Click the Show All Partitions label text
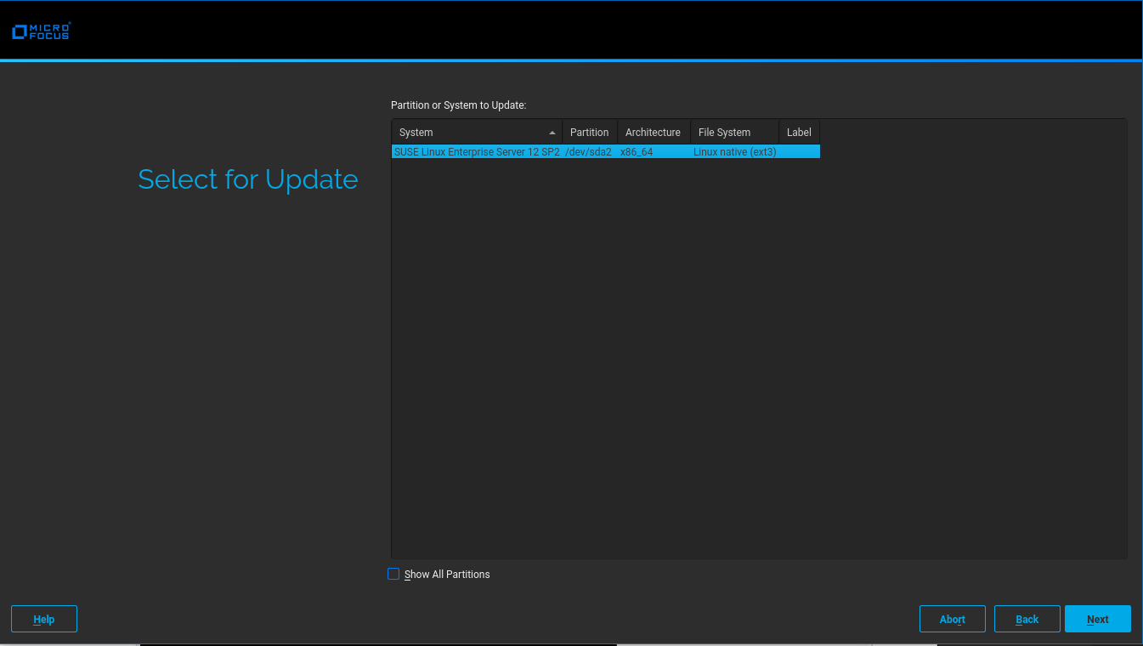 447,575
